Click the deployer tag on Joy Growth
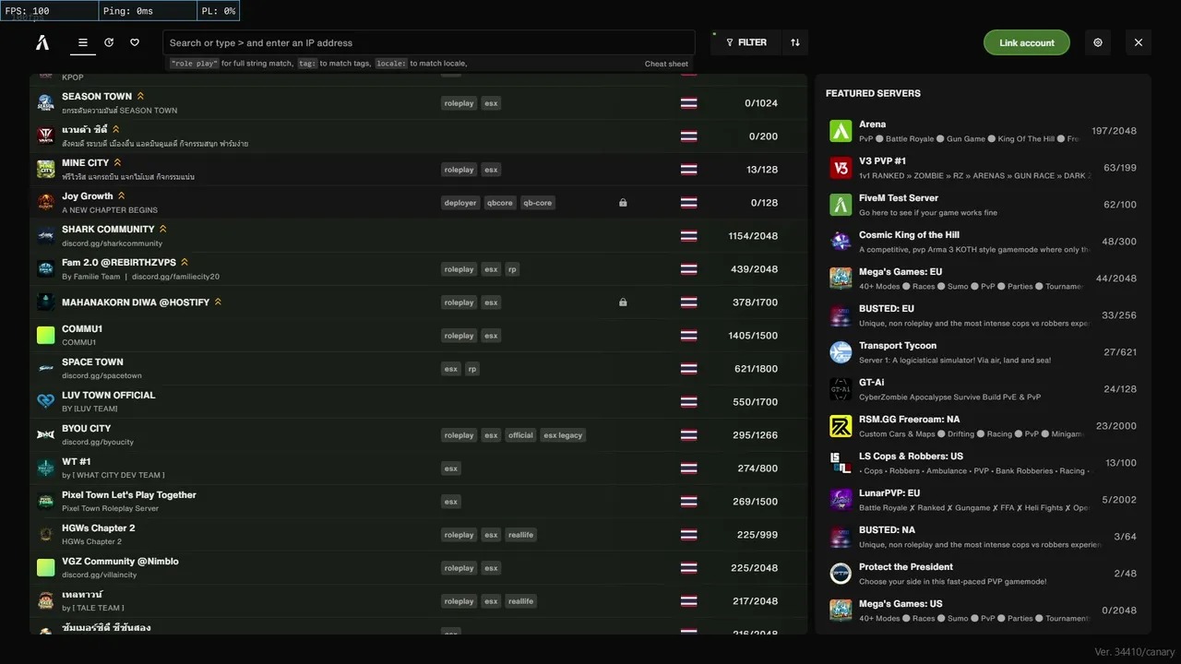This screenshot has width=1181, height=664. (x=460, y=203)
